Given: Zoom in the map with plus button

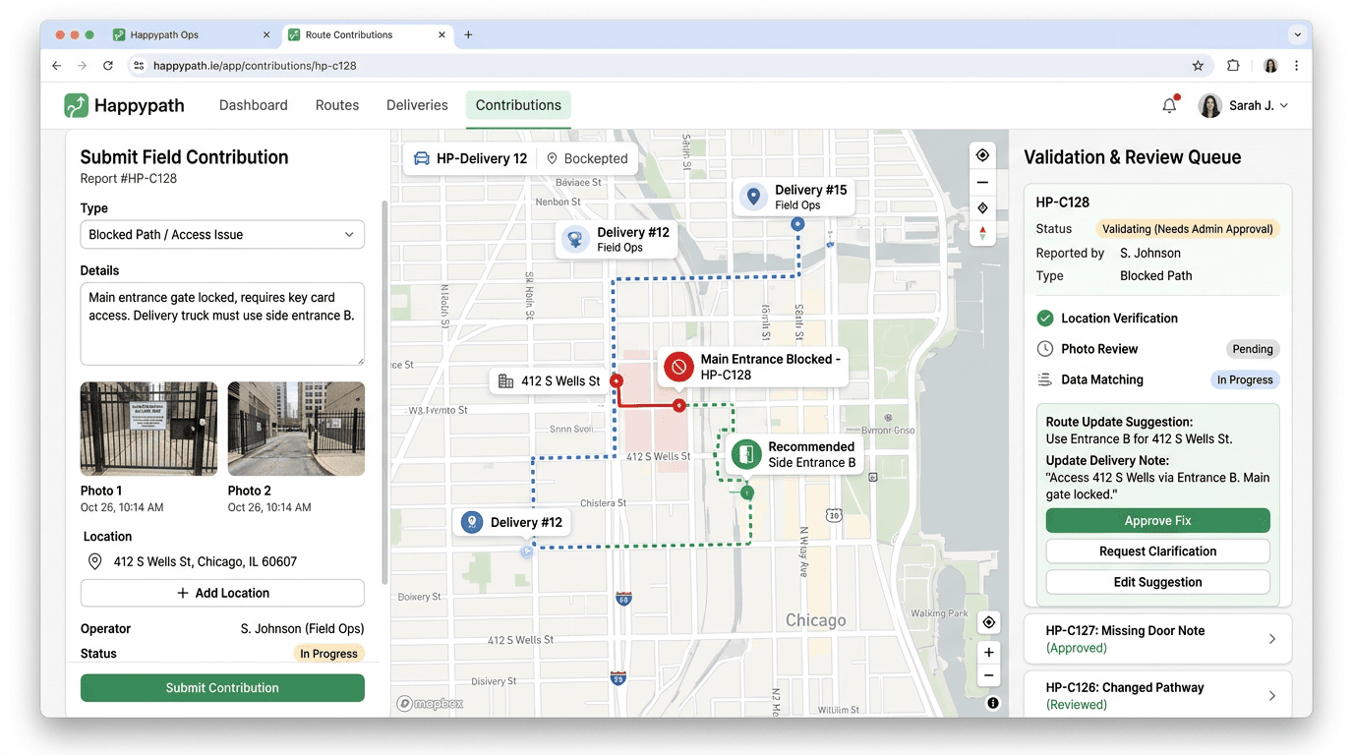Looking at the screenshot, I should click(989, 653).
